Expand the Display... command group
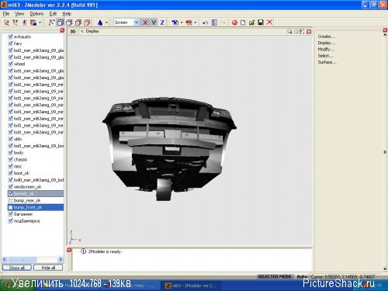 (x=327, y=43)
